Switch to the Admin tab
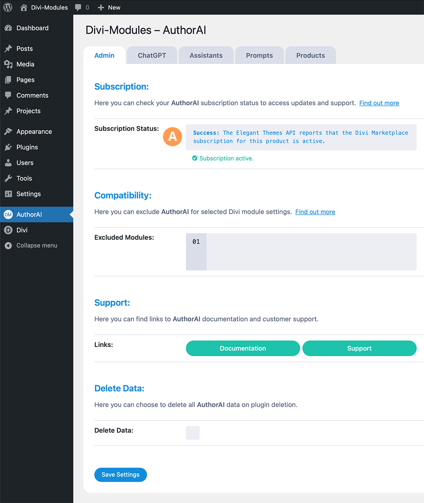This screenshot has height=503, width=424. tap(105, 55)
